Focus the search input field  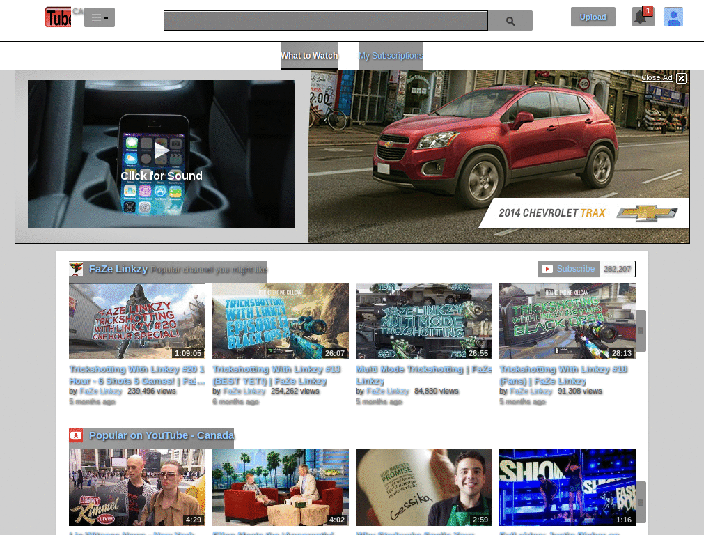click(326, 21)
